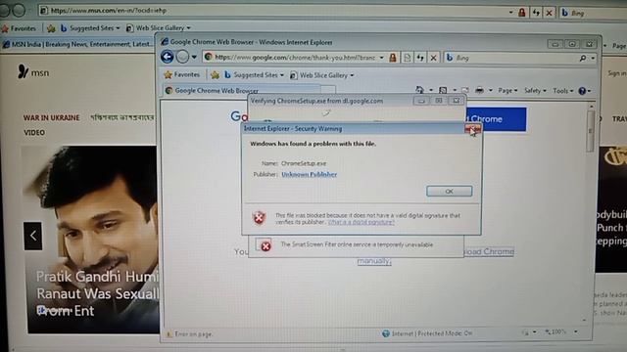Open a new tab next to the Google Chrome tab
The height and width of the screenshot is (352, 627).
[x=328, y=90]
